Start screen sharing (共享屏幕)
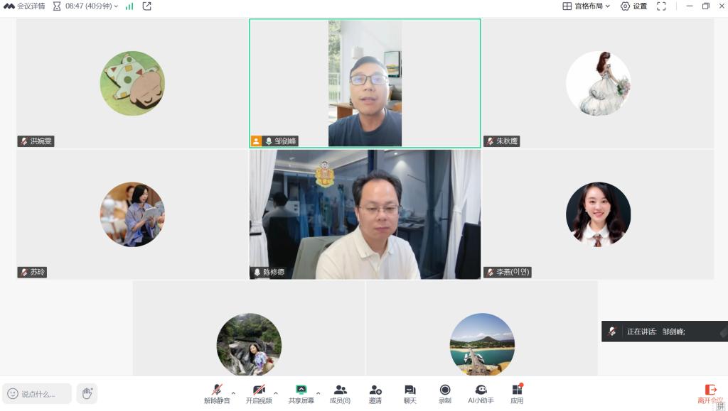728x411 pixels. point(301,393)
